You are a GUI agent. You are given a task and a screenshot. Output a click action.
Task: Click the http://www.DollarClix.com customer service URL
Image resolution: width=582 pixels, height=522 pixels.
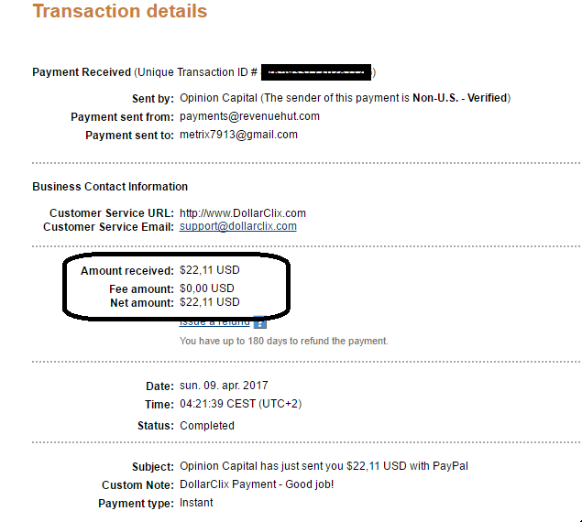point(243,213)
